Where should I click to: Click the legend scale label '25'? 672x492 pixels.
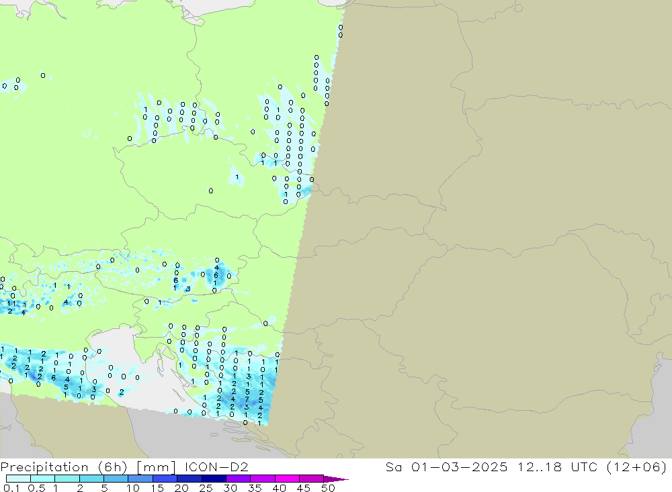(206, 488)
